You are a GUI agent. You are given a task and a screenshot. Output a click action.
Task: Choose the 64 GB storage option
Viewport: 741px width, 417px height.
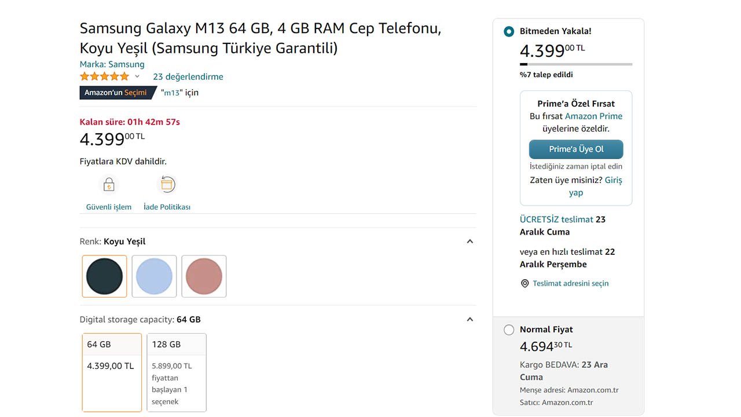pos(112,372)
